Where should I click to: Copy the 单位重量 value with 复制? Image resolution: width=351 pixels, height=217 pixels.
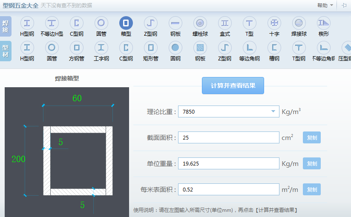point(312,163)
